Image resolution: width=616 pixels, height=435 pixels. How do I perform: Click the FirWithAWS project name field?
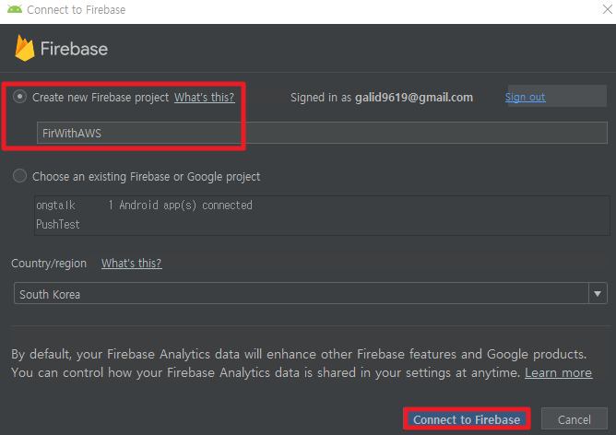coord(322,133)
